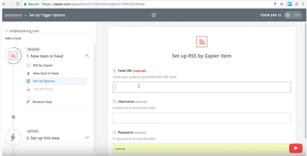
Task: Go forward with browser forward arrow
Action: click(10, 4)
